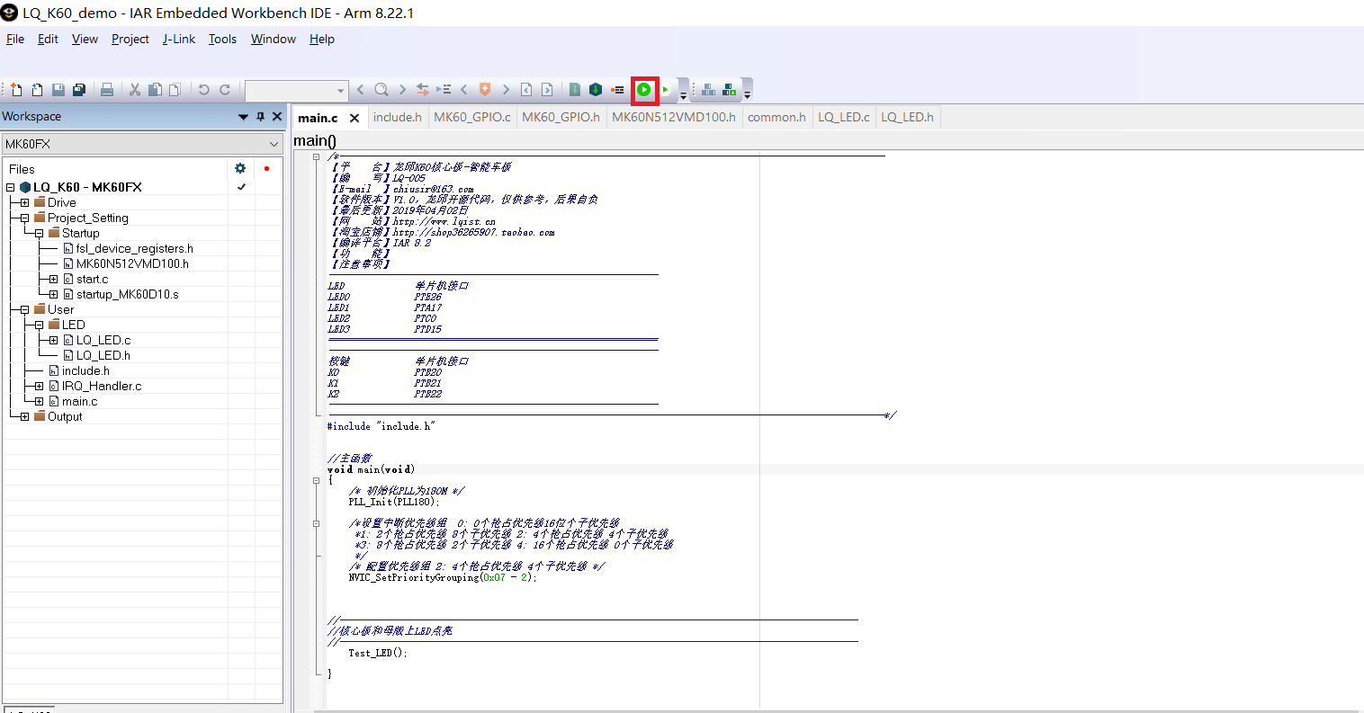Click the New Document toolbar icon
The image size is (1364, 713).
(16, 89)
